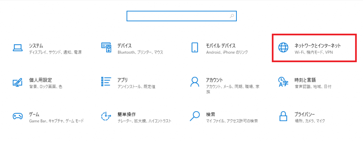Click the システム laptop icon

pos(18,47)
